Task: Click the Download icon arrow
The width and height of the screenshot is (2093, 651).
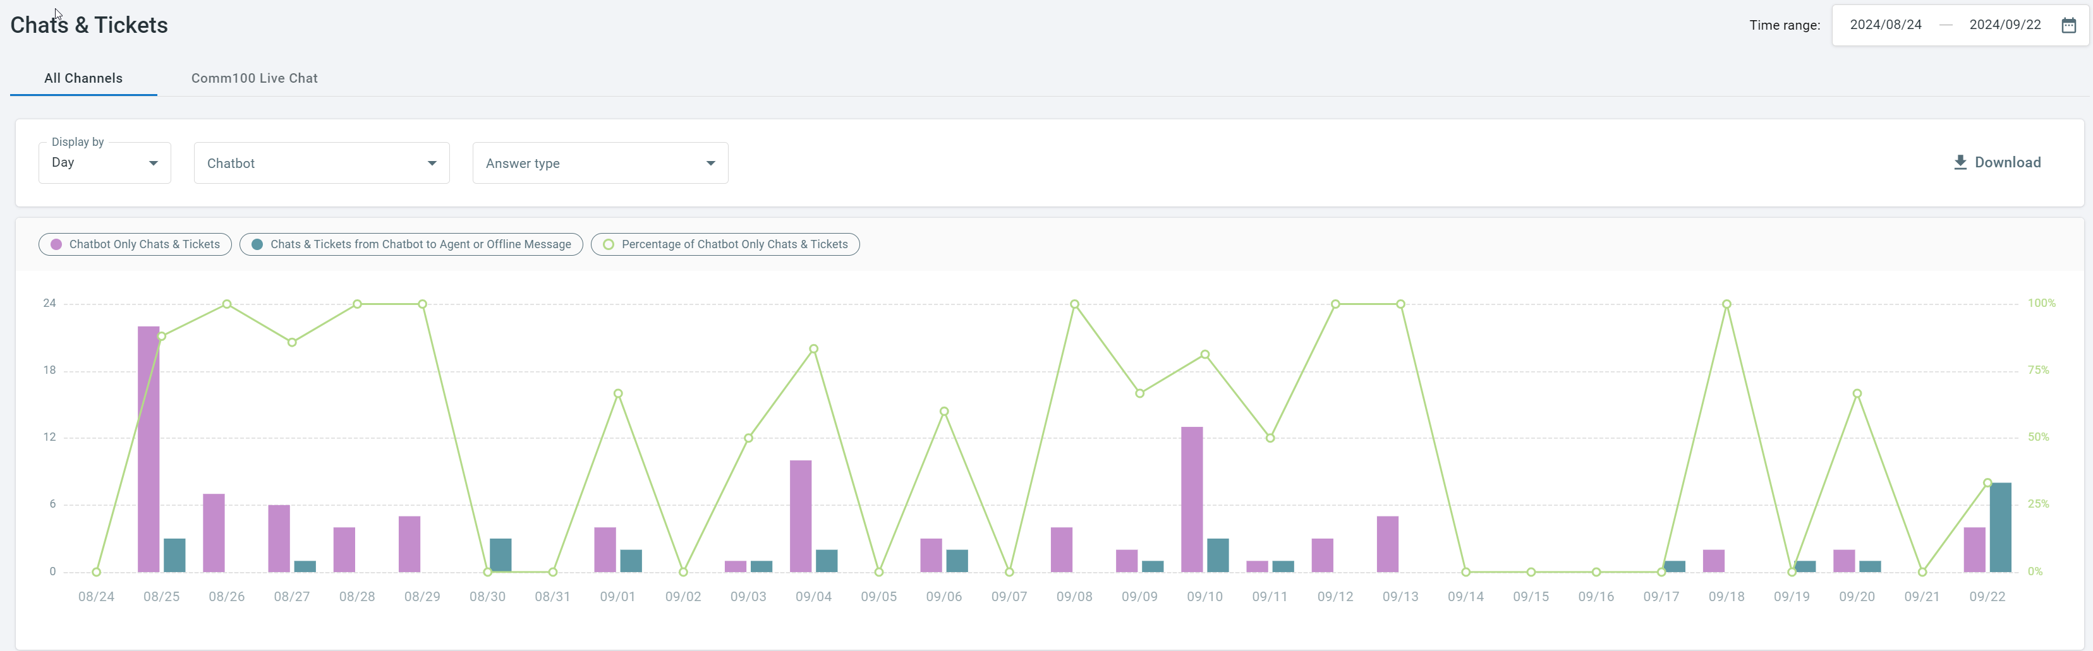Action: [1960, 162]
